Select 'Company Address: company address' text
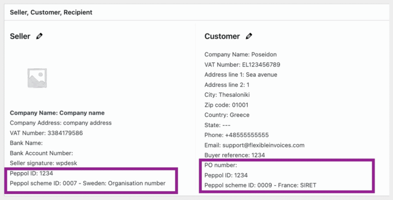Screen dimensions: 393x200 (x=61, y=123)
